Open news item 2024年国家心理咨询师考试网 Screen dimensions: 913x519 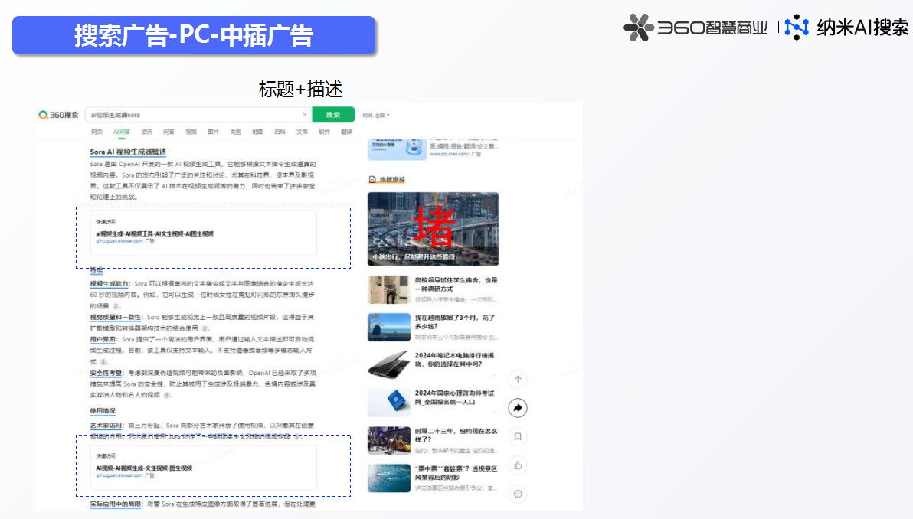click(x=454, y=397)
